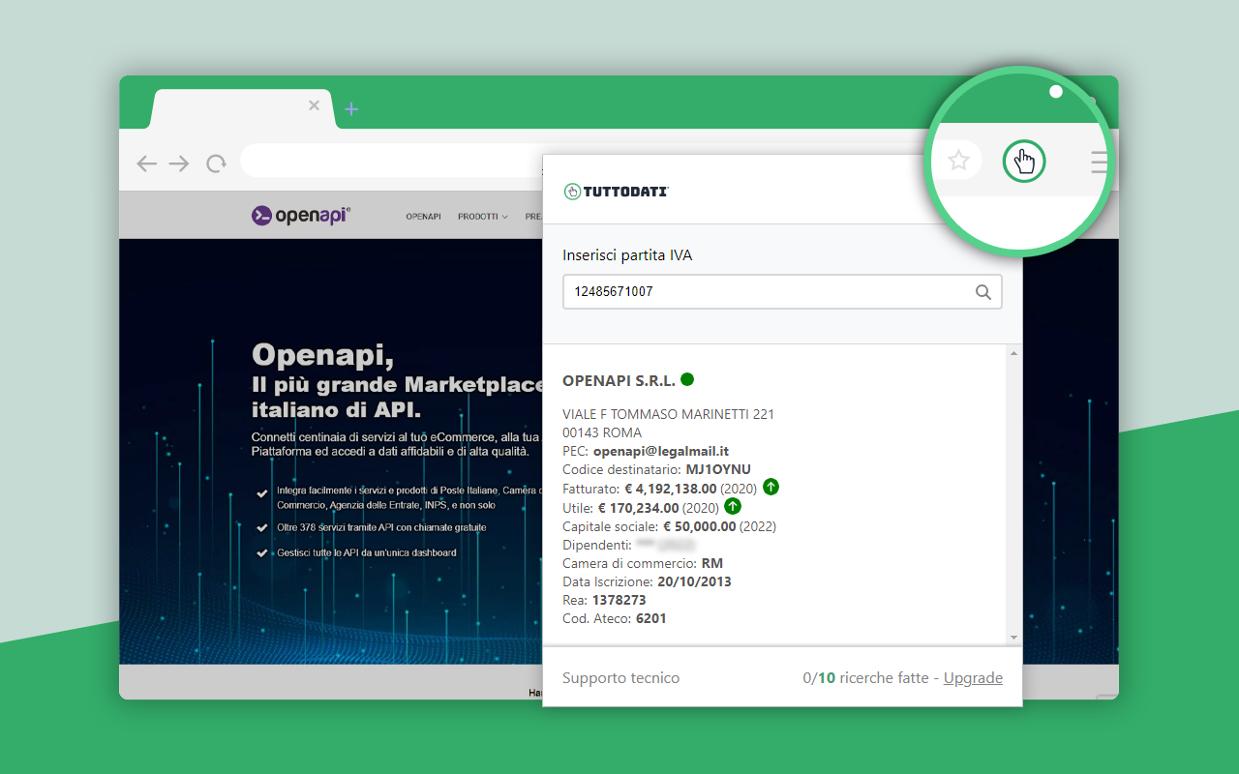Click the company name OPENAPI S.R.L.

tap(619, 380)
